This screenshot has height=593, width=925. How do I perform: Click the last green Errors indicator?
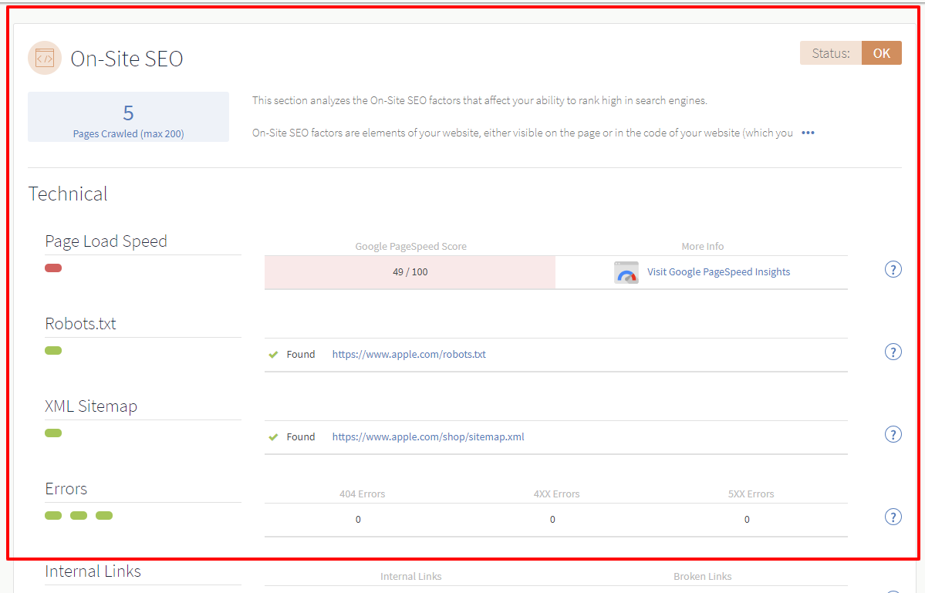pyautogui.click(x=104, y=516)
